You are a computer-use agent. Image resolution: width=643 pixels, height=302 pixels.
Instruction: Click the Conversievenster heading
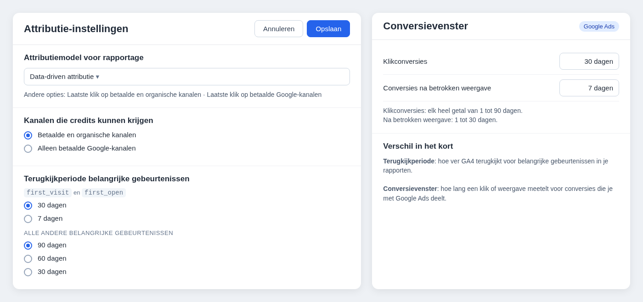tap(425, 26)
